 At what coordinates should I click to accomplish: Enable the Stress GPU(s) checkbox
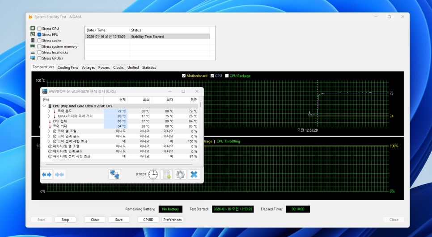[x=39, y=58]
